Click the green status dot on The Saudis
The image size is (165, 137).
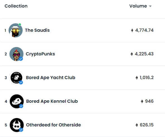[x=20, y=25]
